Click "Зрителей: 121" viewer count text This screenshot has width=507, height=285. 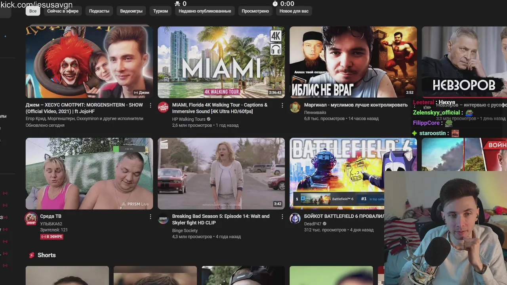(x=54, y=230)
